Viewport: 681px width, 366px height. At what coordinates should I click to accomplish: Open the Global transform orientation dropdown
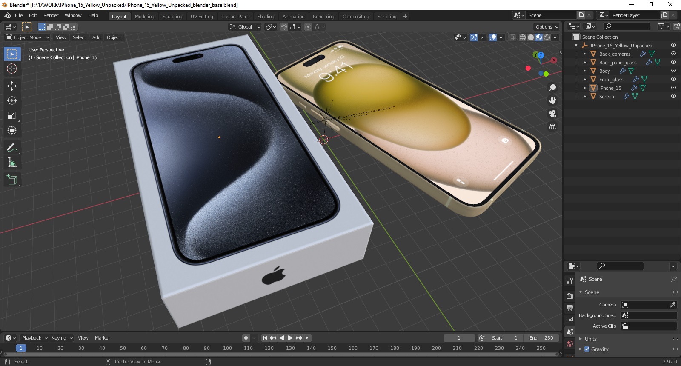pyautogui.click(x=245, y=27)
